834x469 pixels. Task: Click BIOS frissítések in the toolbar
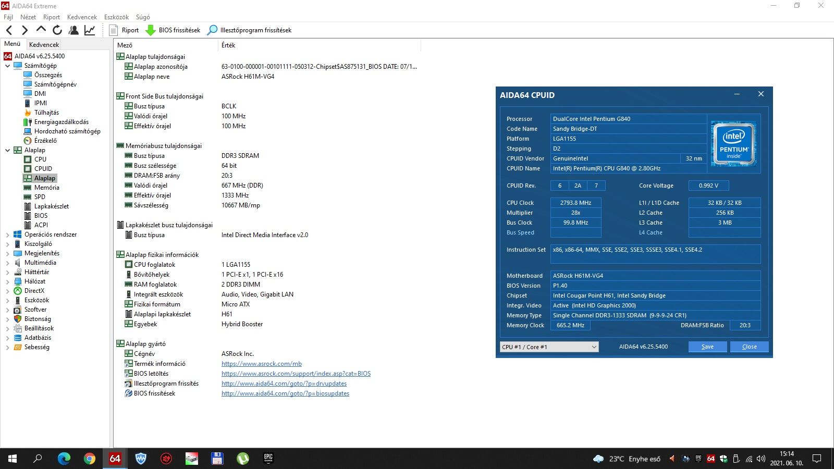[x=173, y=30]
